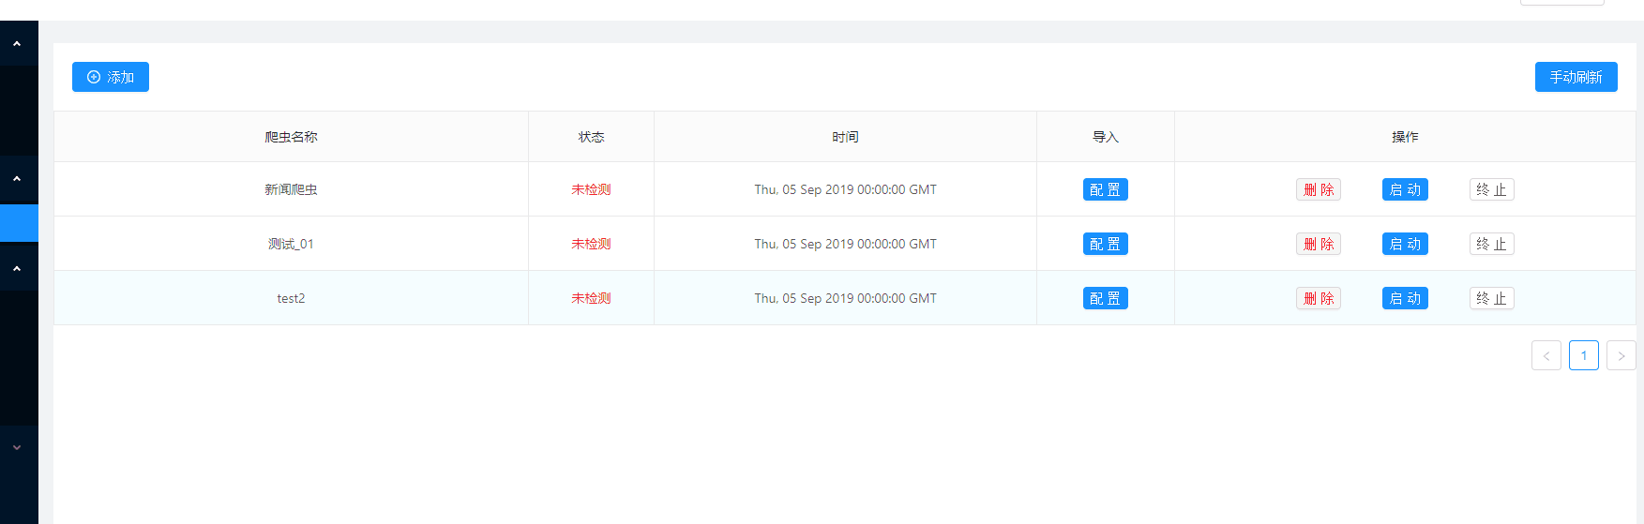
Task: Click the timestamp in the 测试_01 row
Action: pyautogui.click(x=845, y=244)
